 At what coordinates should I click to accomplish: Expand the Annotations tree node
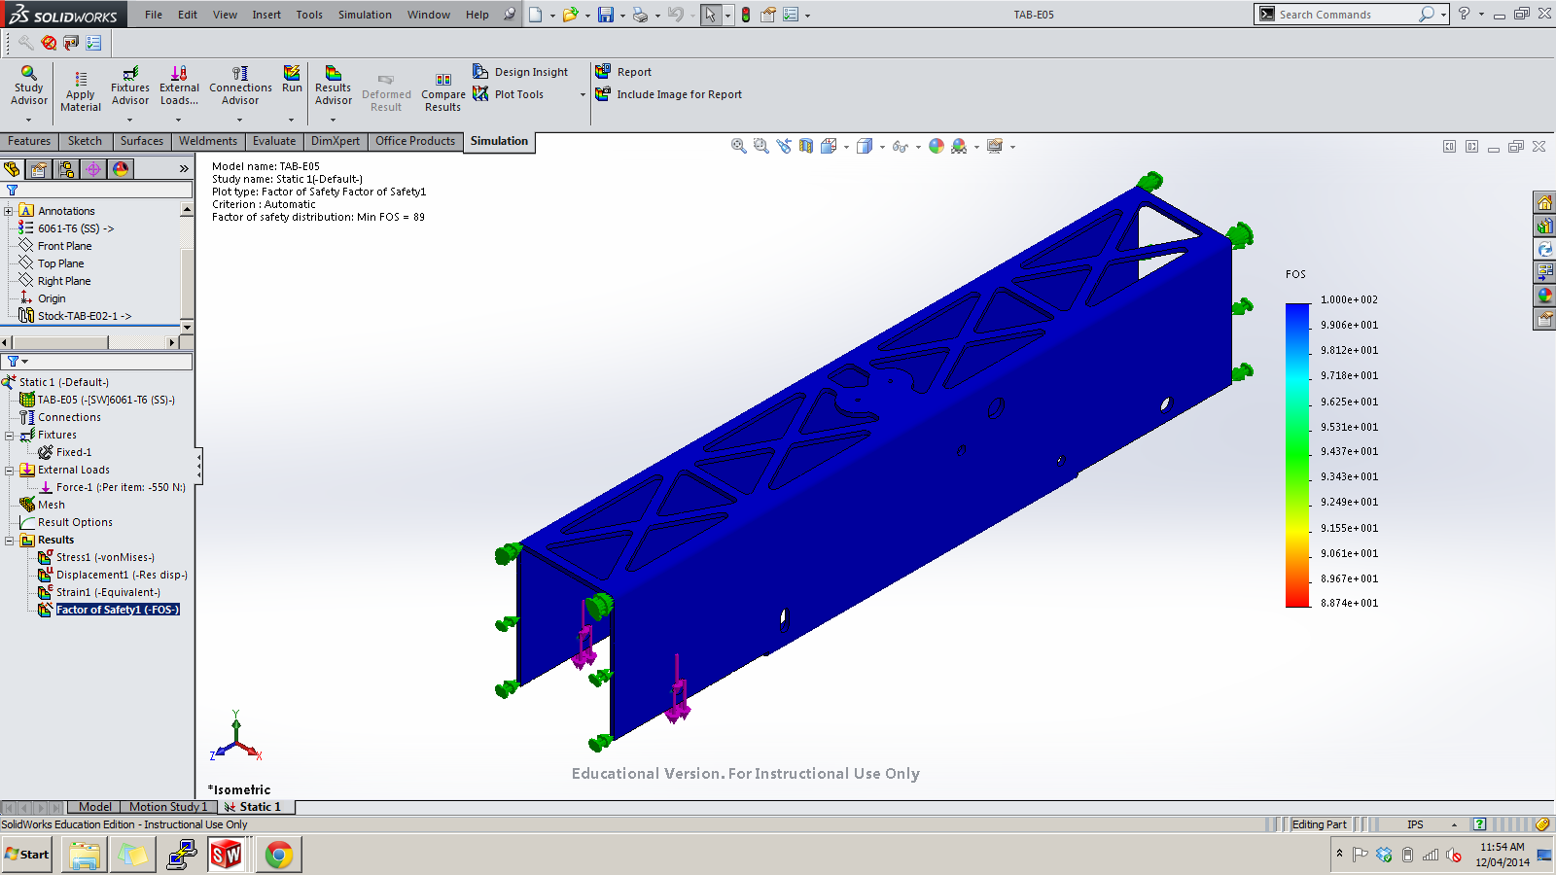(x=9, y=210)
